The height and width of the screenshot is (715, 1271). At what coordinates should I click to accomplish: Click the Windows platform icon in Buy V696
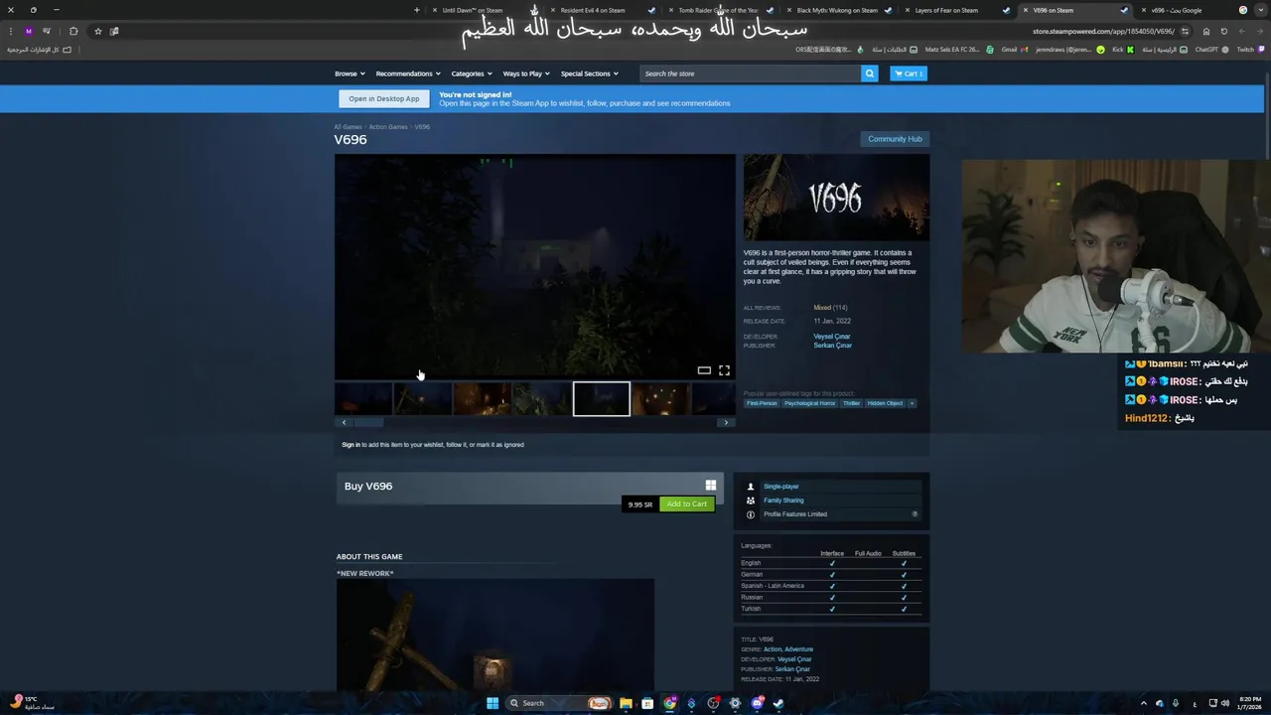tap(710, 486)
